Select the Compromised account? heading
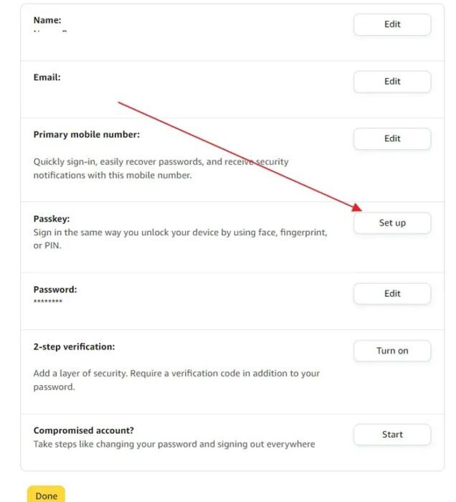This screenshot has width=456, height=502. (x=84, y=431)
